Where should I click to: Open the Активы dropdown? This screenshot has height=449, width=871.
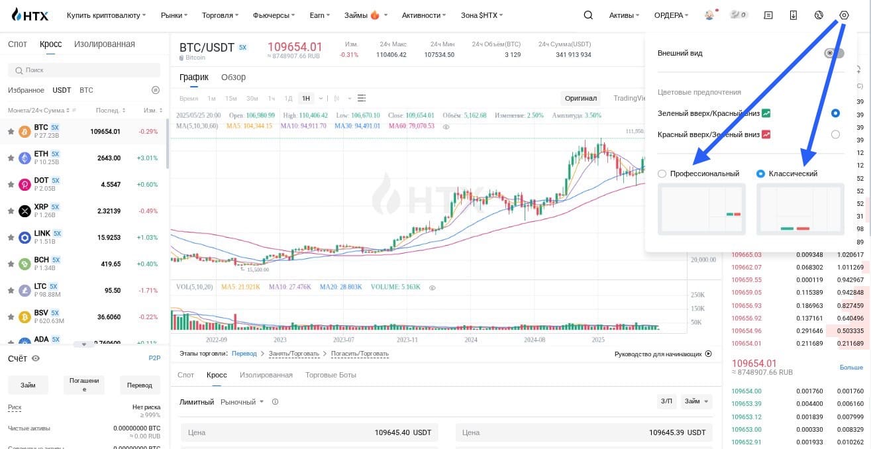coord(625,15)
